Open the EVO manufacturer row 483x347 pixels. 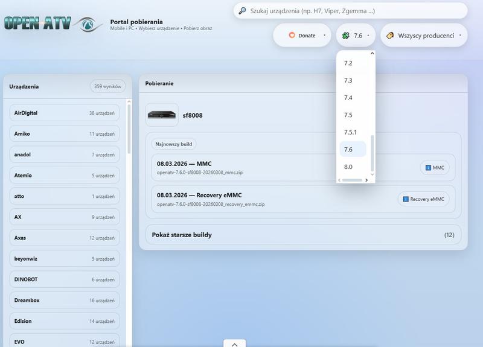pyautogui.click(x=65, y=340)
